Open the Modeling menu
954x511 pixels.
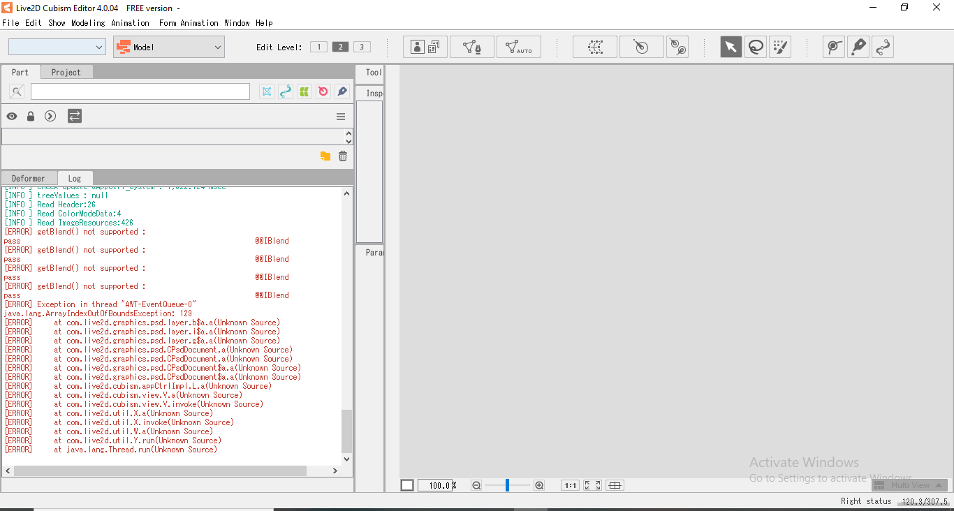[x=88, y=23]
